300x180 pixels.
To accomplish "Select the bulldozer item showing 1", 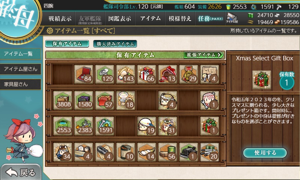I will tap(189, 152).
